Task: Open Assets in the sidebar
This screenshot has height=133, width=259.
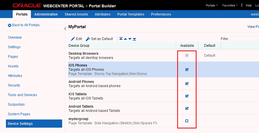Action: click(x=13, y=66)
